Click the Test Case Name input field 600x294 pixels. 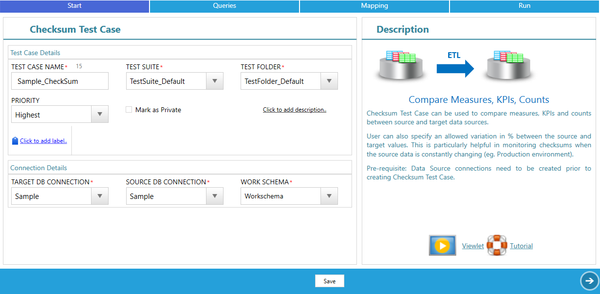[x=60, y=81]
